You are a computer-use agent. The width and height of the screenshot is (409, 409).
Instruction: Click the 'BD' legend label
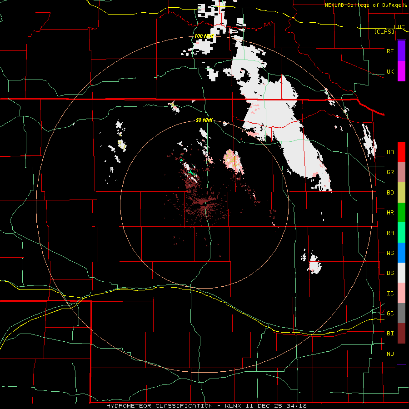390,193
